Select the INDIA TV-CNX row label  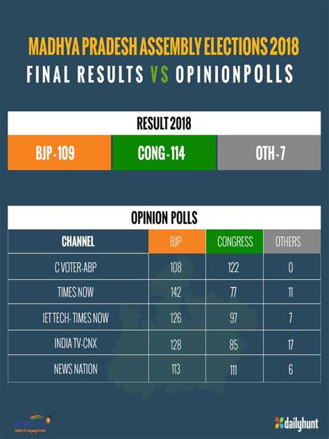(x=76, y=343)
